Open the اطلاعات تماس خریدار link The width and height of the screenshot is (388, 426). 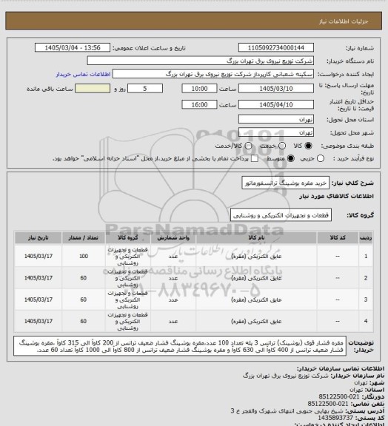[83, 74]
